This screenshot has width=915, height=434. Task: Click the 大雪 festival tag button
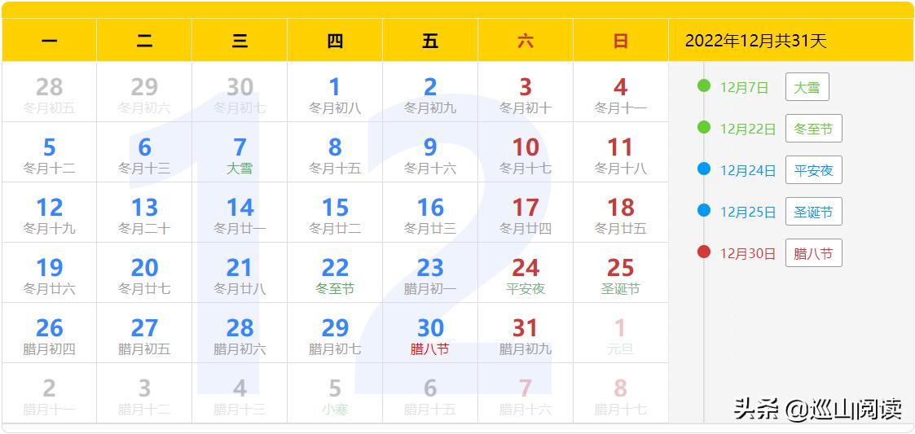[x=807, y=87]
